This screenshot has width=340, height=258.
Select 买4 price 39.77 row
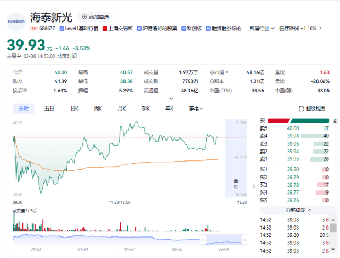tap(294, 192)
